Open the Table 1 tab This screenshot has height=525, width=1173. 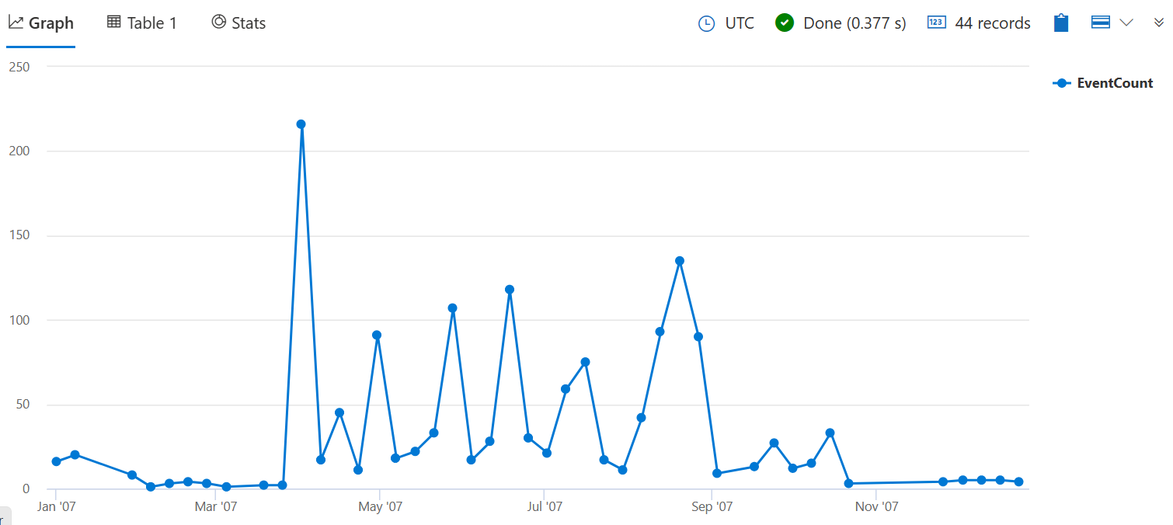(142, 23)
